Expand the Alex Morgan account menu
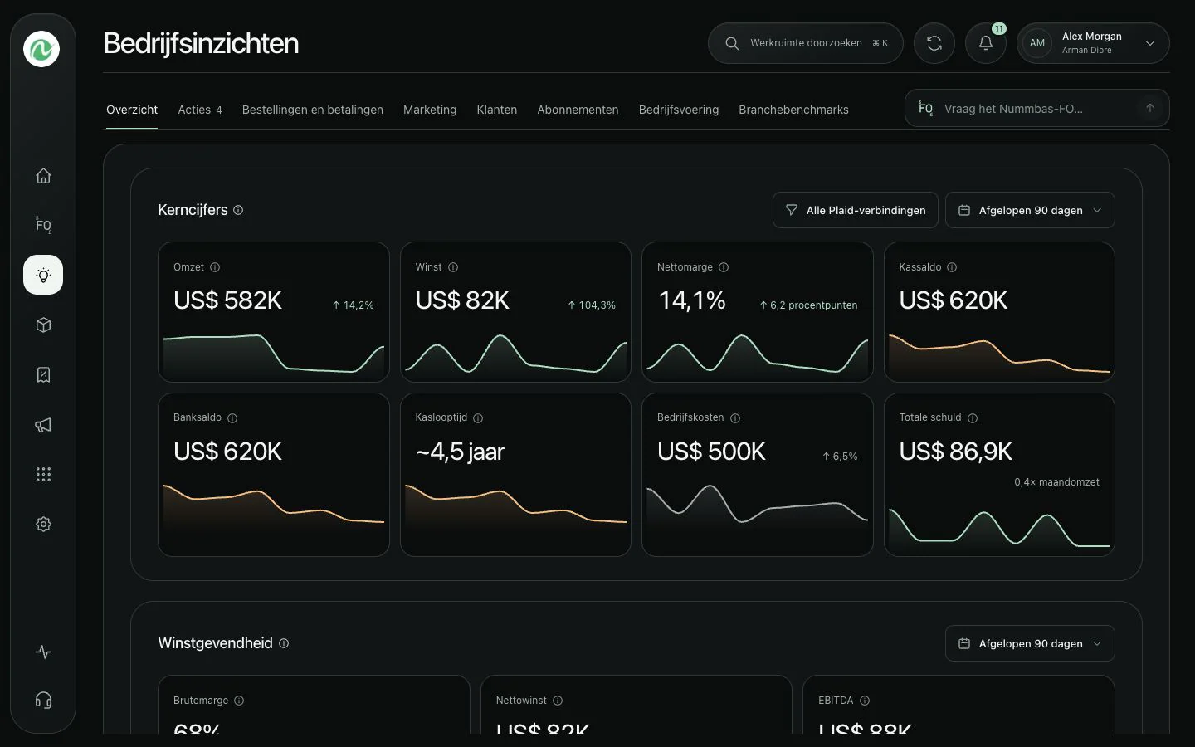This screenshot has height=747, width=1195. click(x=1093, y=43)
